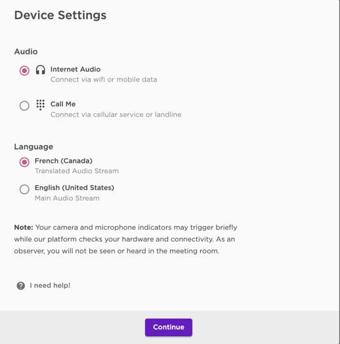
Task: Click the dial pad icon beside Call Me
Action: tap(40, 105)
